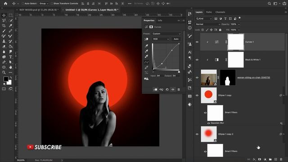Select the Path Selection tool
This screenshot has width=288, height=162.
(10, 62)
